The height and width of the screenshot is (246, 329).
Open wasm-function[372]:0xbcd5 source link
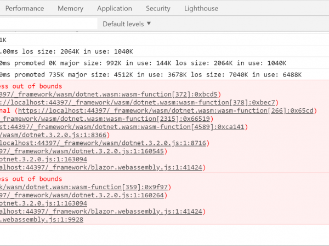[x=109, y=95]
